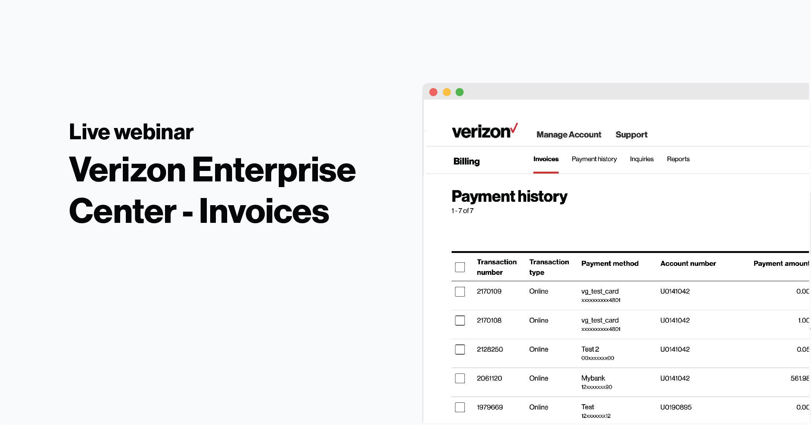Click the Payment history tab icon
Viewport: 811px width, 425px height.
(x=593, y=158)
